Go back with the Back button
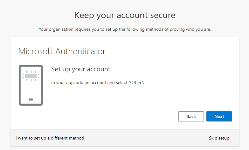This screenshot has height=150, width=249. coord(191,116)
